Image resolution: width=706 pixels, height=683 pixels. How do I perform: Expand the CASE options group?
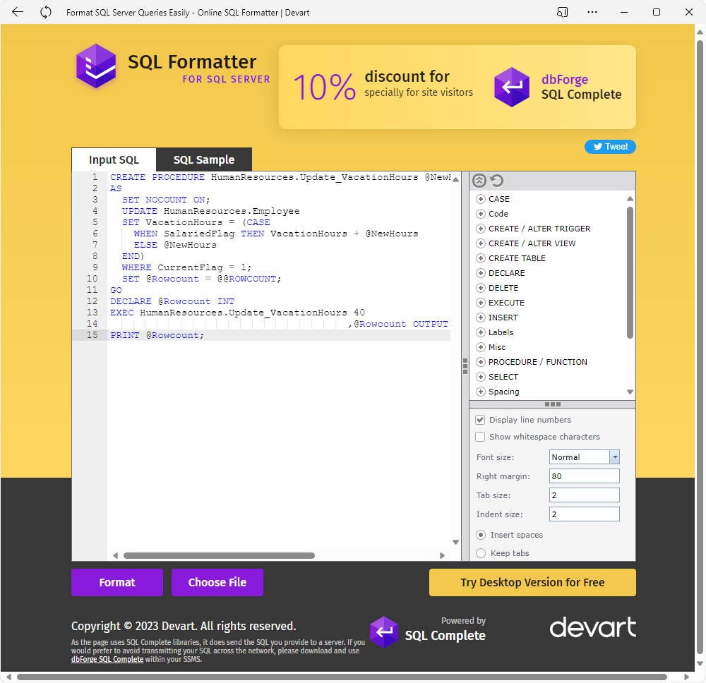tap(481, 199)
